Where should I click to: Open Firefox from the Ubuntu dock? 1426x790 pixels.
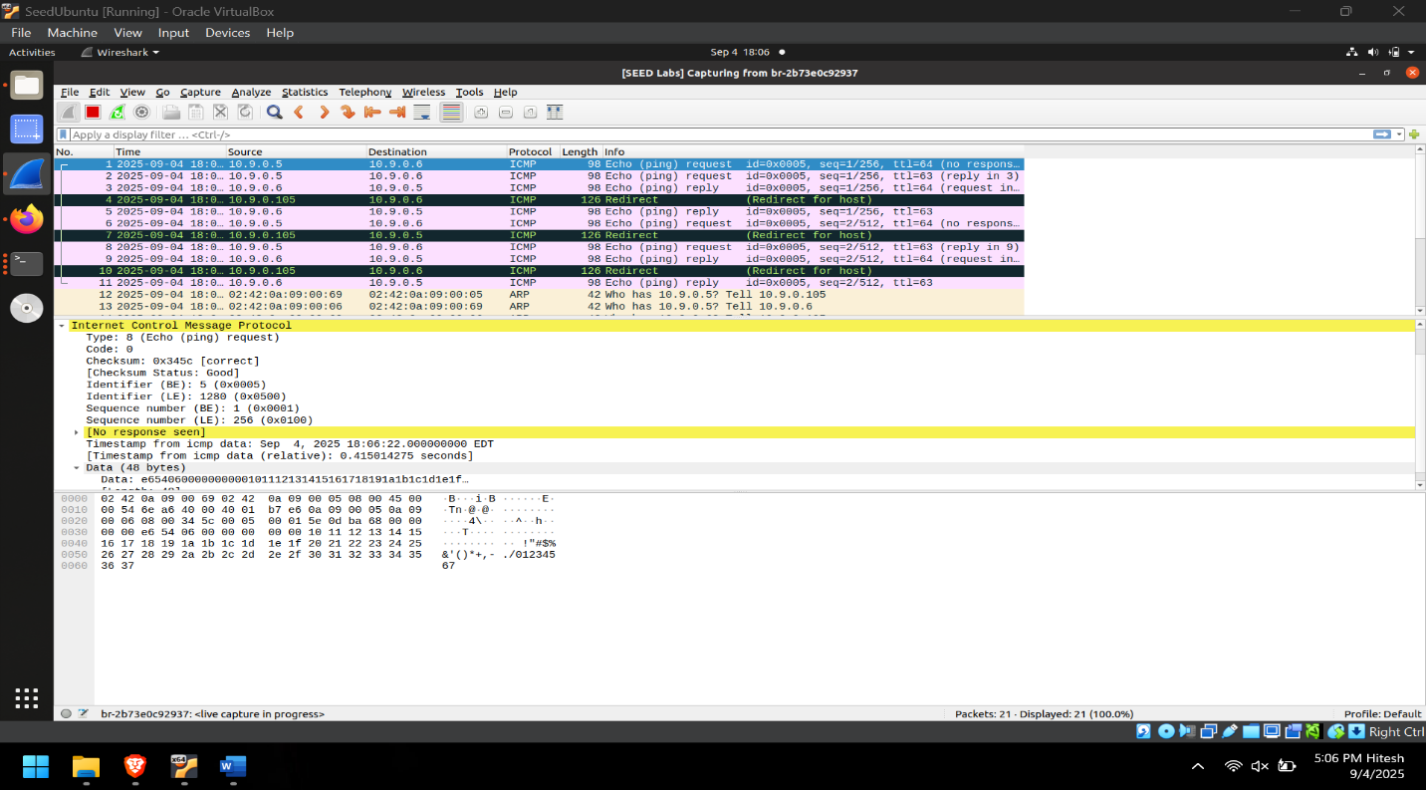27,218
